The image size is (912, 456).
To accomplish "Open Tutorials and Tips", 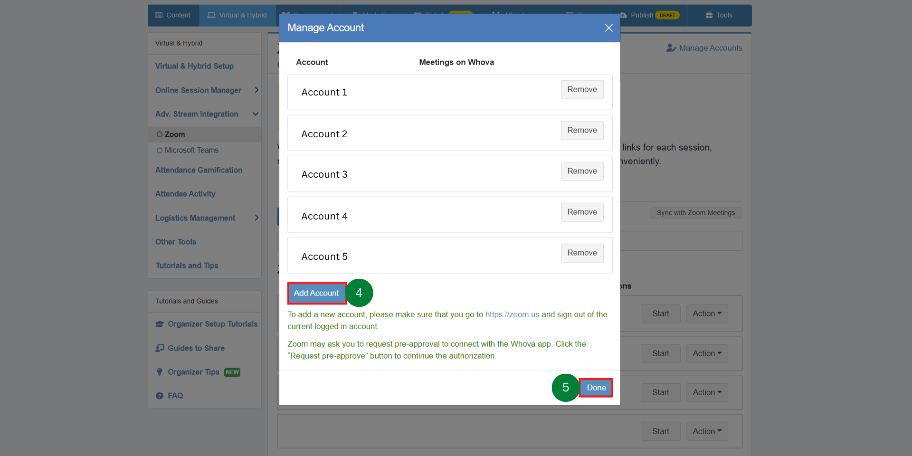I will point(187,266).
